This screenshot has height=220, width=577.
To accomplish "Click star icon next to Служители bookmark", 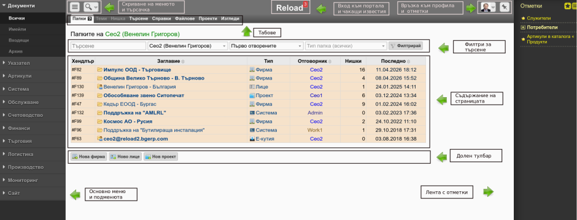I will pyautogui.click(x=523, y=18).
